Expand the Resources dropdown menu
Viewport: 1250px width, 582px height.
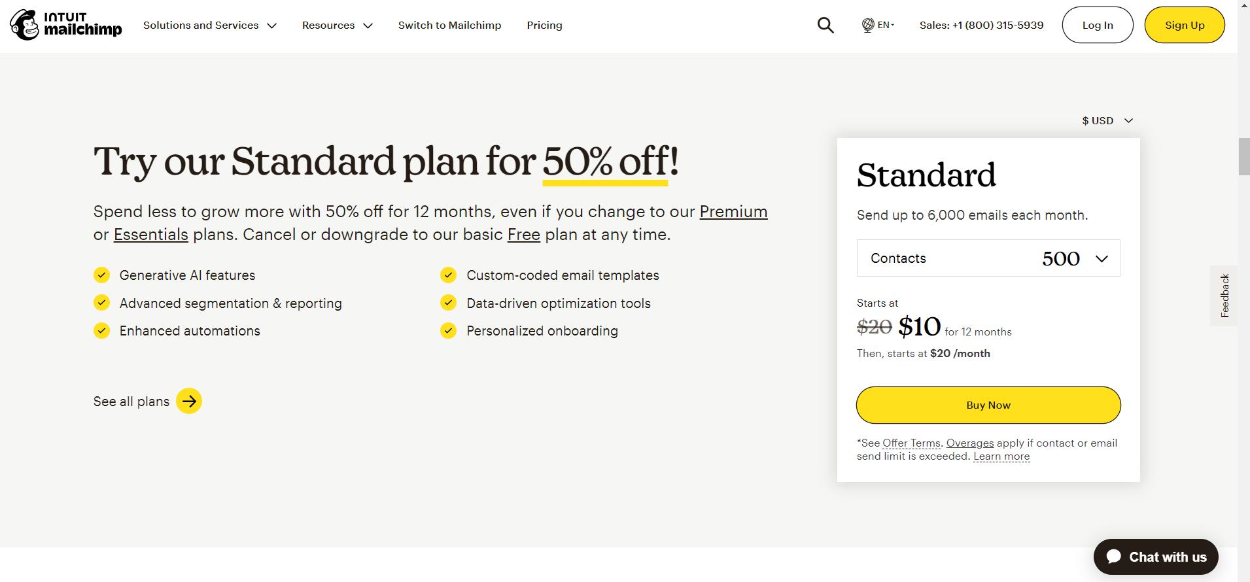pyautogui.click(x=337, y=25)
